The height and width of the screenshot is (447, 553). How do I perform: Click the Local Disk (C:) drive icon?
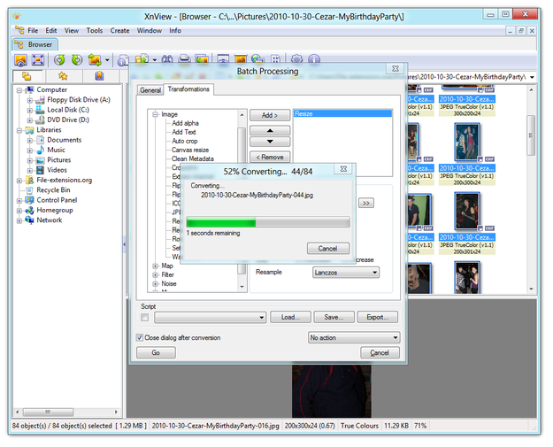tap(40, 110)
